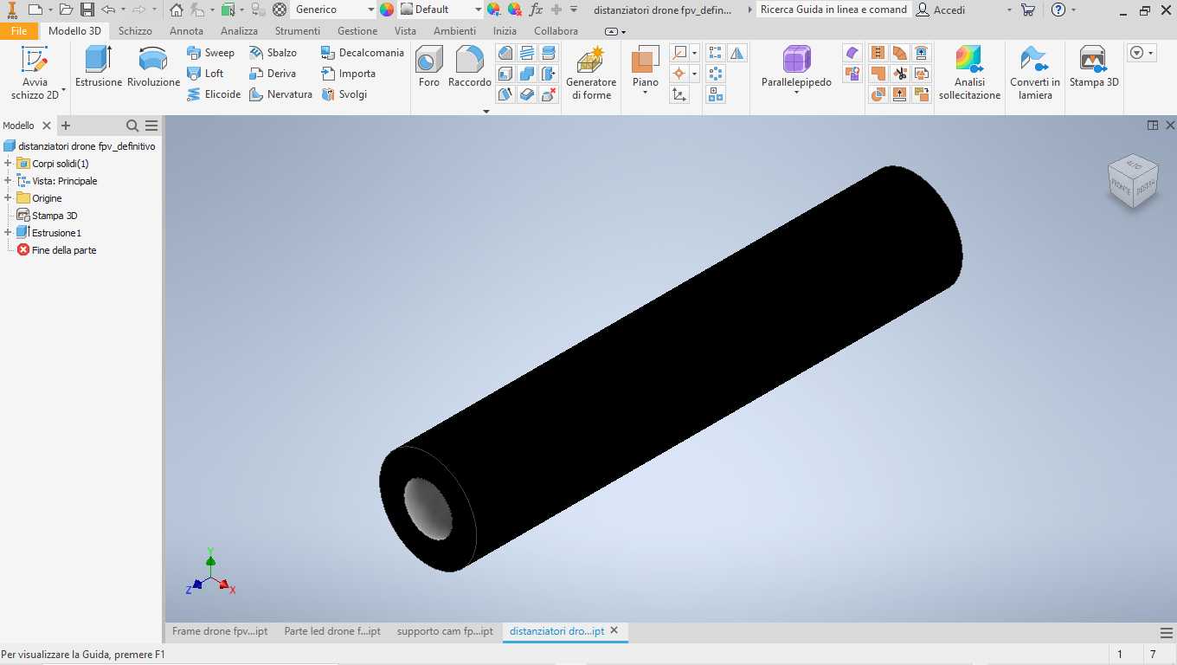Click the Stampa 3D ribbon icon
Screen dimensions: 1177x665
click(x=1094, y=66)
